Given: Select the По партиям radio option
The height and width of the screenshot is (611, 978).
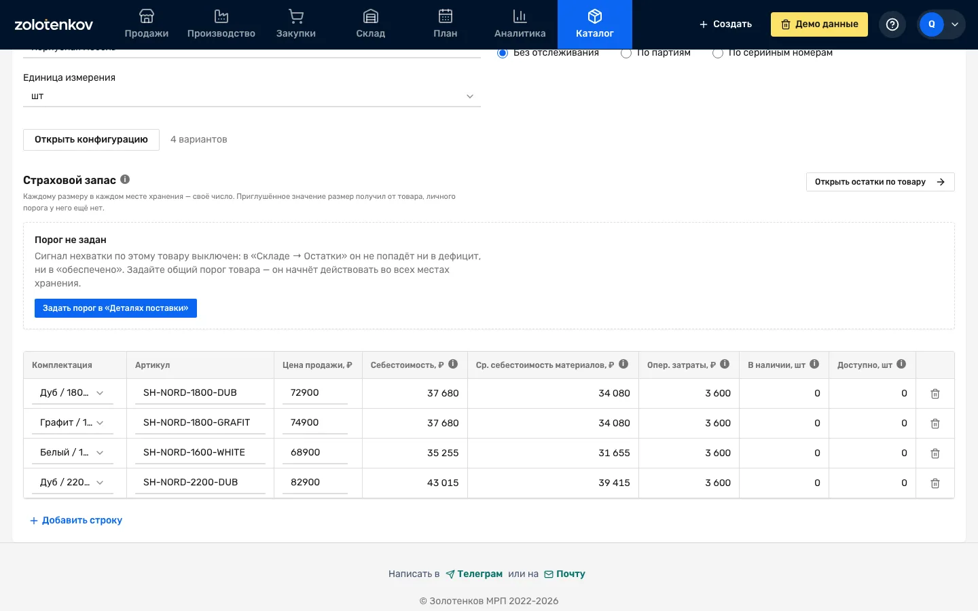Looking at the screenshot, I should point(626,53).
